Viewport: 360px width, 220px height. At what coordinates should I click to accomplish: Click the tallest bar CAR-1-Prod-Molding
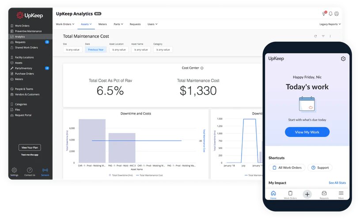click(x=92, y=141)
